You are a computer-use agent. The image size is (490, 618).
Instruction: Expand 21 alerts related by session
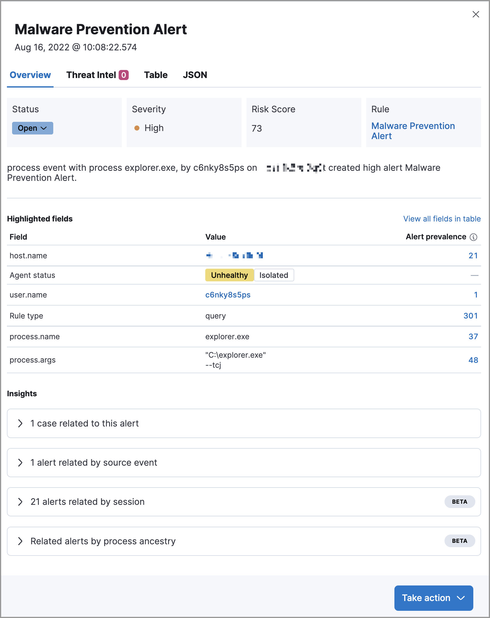20,502
